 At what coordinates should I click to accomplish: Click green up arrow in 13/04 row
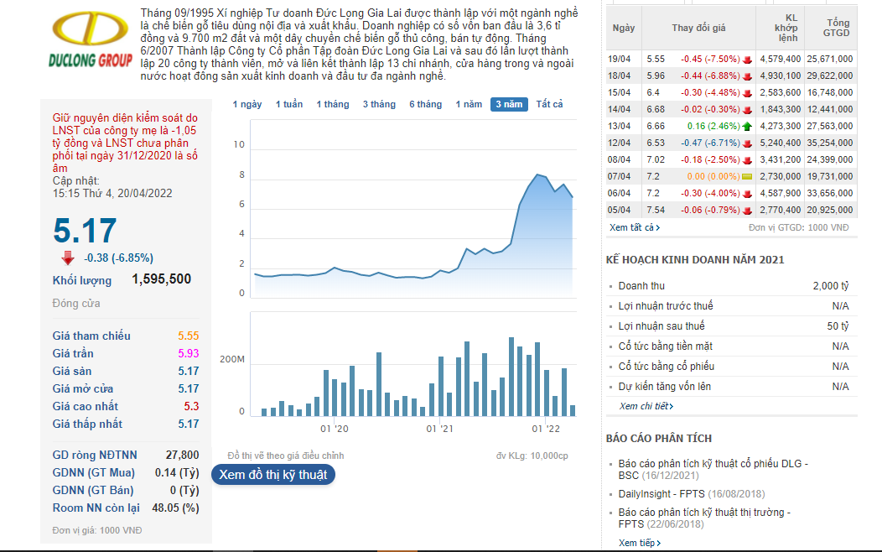pyautogui.click(x=747, y=126)
